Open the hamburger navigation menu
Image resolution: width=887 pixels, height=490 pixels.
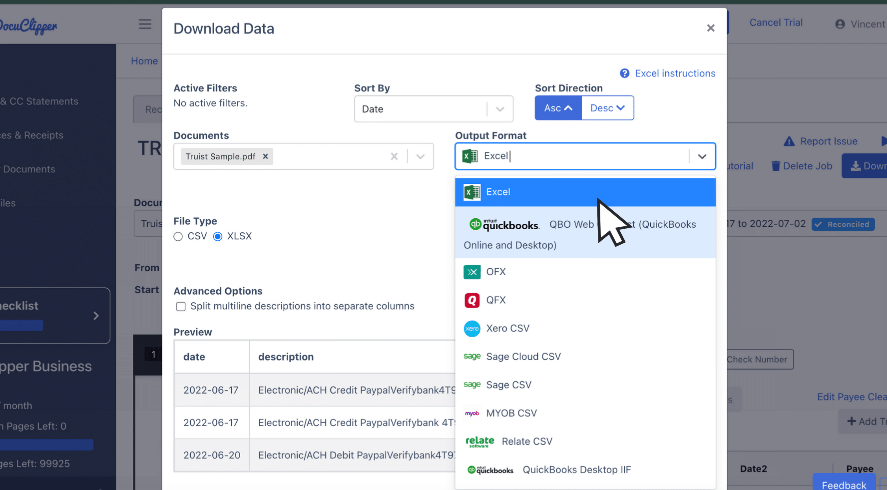145,23
